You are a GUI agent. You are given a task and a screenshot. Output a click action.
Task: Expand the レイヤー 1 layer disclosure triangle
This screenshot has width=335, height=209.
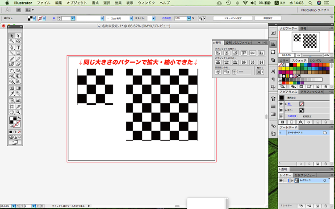click(x=292, y=180)
